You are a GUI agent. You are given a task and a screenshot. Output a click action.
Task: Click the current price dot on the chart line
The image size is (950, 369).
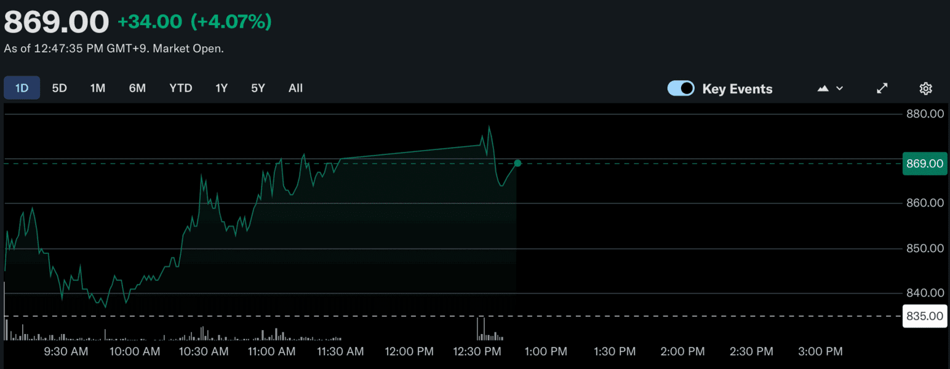(517, 163)
